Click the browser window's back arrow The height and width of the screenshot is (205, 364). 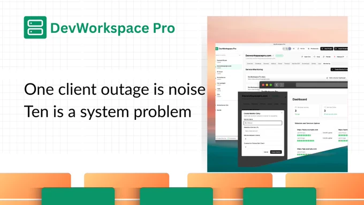coord(277,85)
